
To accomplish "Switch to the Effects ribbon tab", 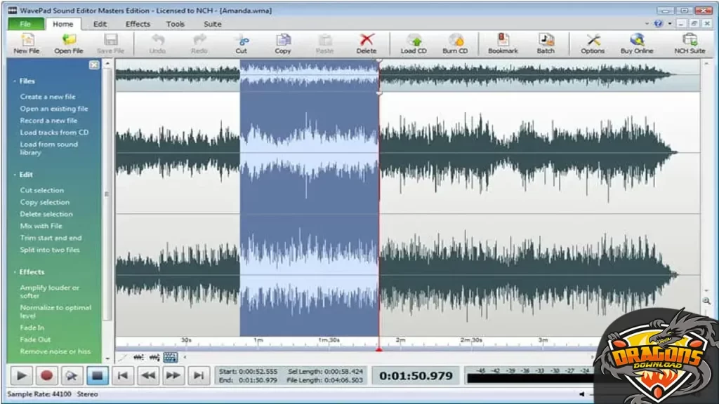I will click(137, 23).
